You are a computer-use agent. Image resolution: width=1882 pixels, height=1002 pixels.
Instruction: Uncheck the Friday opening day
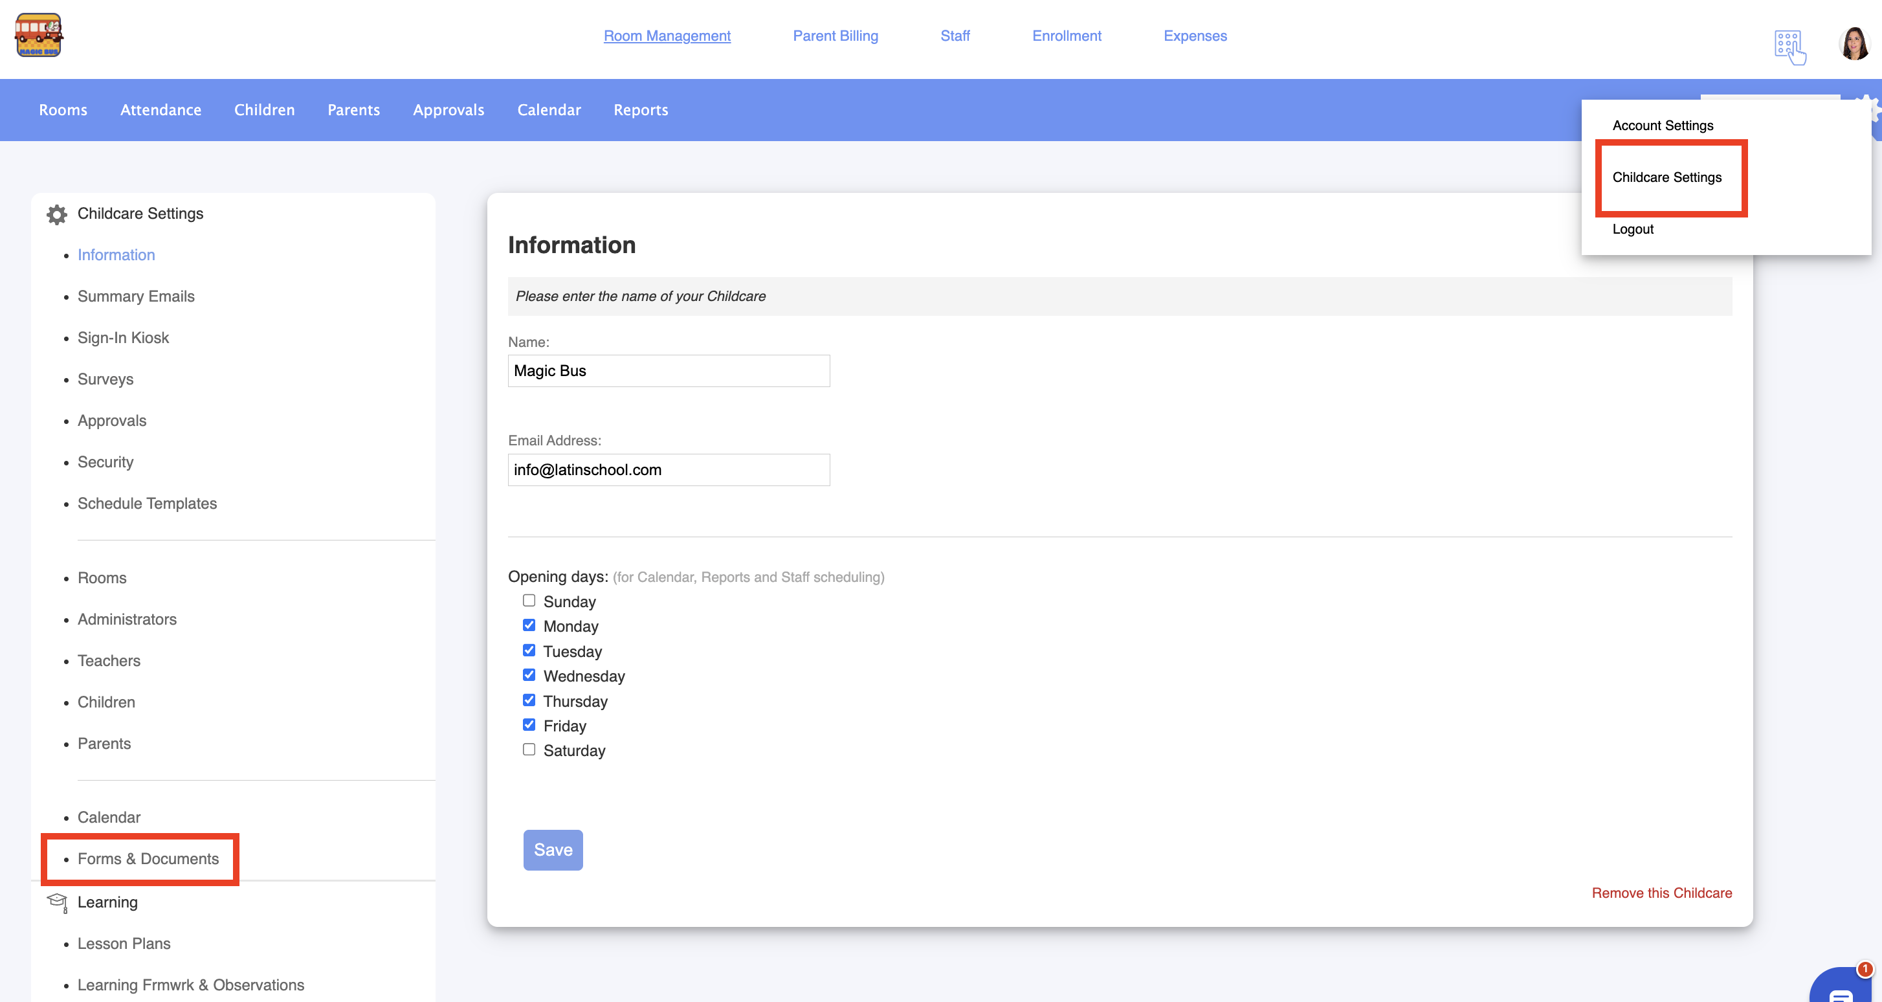point(529,725)
